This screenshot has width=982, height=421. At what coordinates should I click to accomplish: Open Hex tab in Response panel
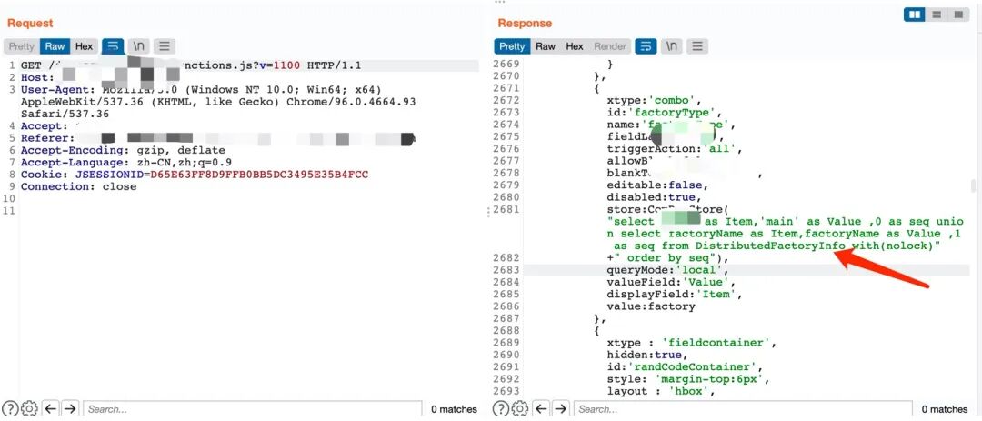tap(575, 46)
